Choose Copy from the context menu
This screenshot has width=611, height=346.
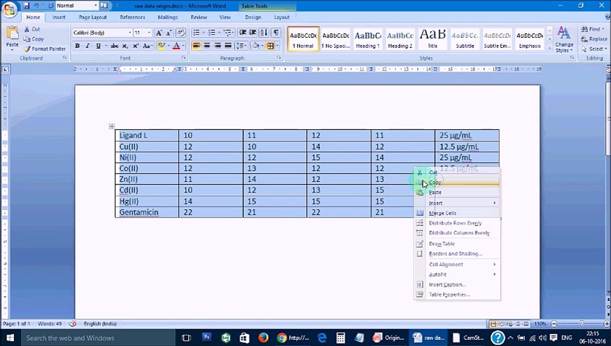pyautogui.click(x=457, y=182)
